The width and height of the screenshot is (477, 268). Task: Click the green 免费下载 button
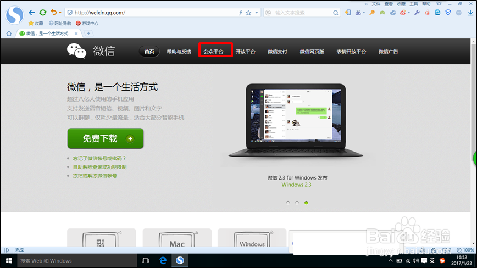106,138
